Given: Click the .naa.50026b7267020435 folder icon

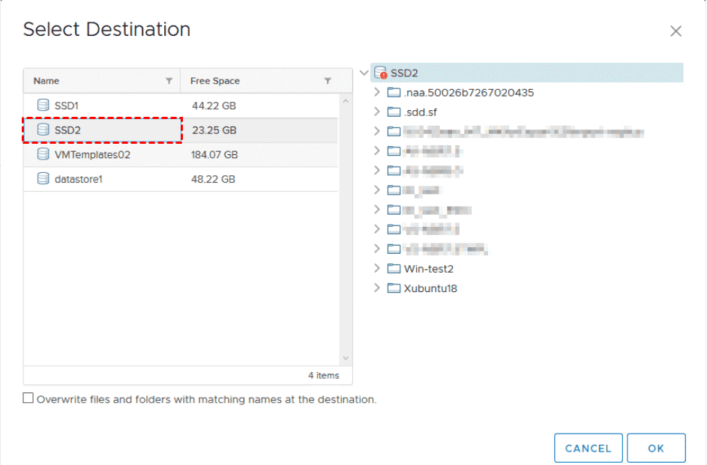Looking at the screenshot, I should [394, 92].
